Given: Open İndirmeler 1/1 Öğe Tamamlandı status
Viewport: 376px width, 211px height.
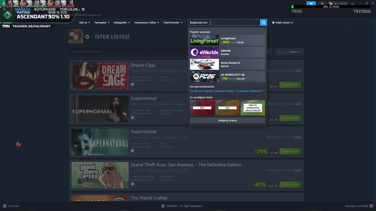Looking at the screenshot, I should [x=184, y=206].
